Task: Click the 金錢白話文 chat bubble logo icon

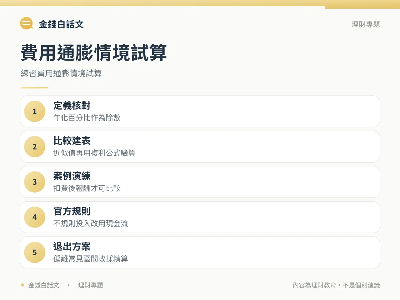Action: coord(27,23)
